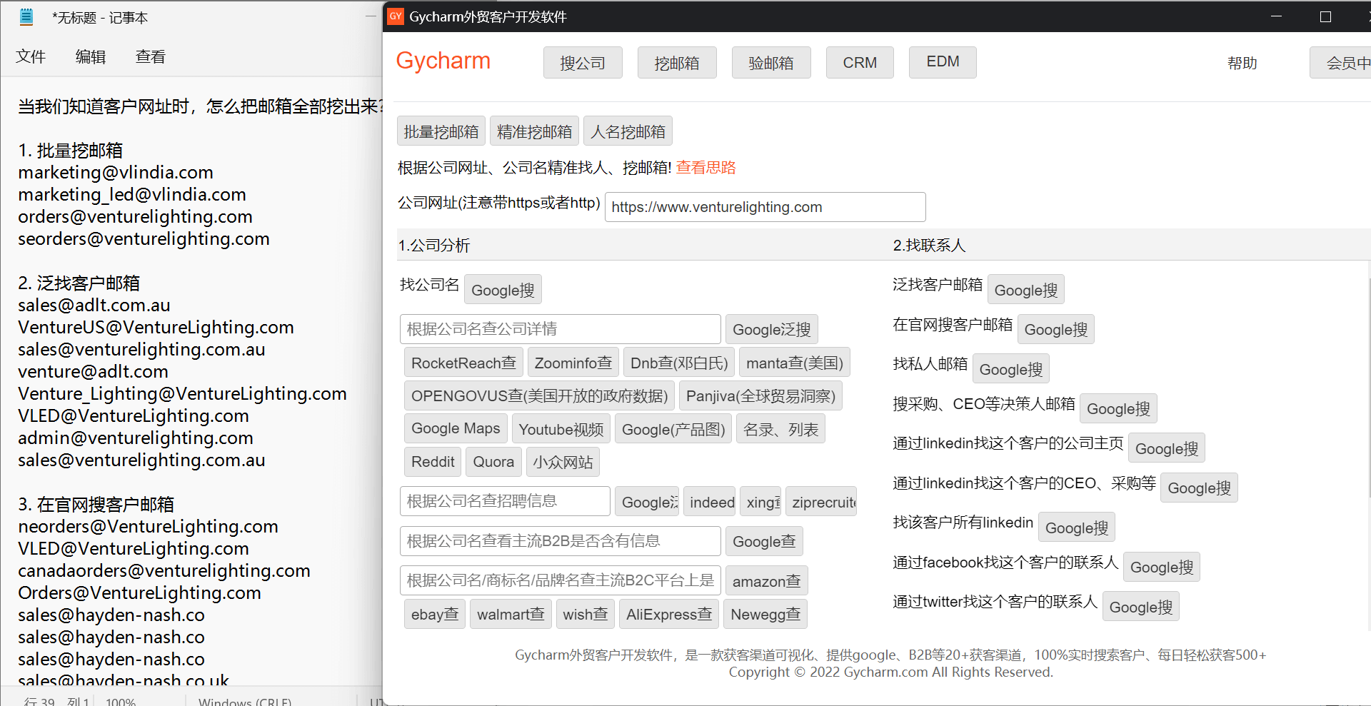Select the 精准挖邮箱 tab
The width and height of the screenshot is (1371, 706).
534,131
